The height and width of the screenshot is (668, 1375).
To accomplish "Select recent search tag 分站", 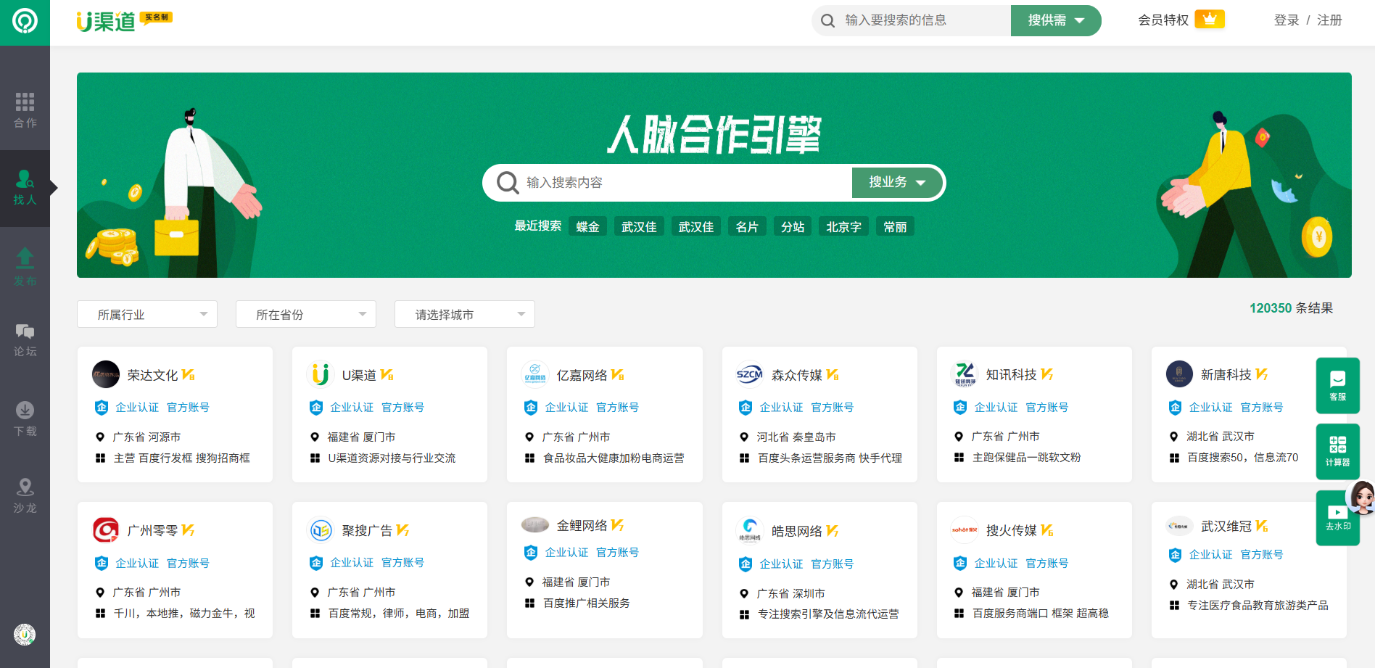I will pos(793,227).
